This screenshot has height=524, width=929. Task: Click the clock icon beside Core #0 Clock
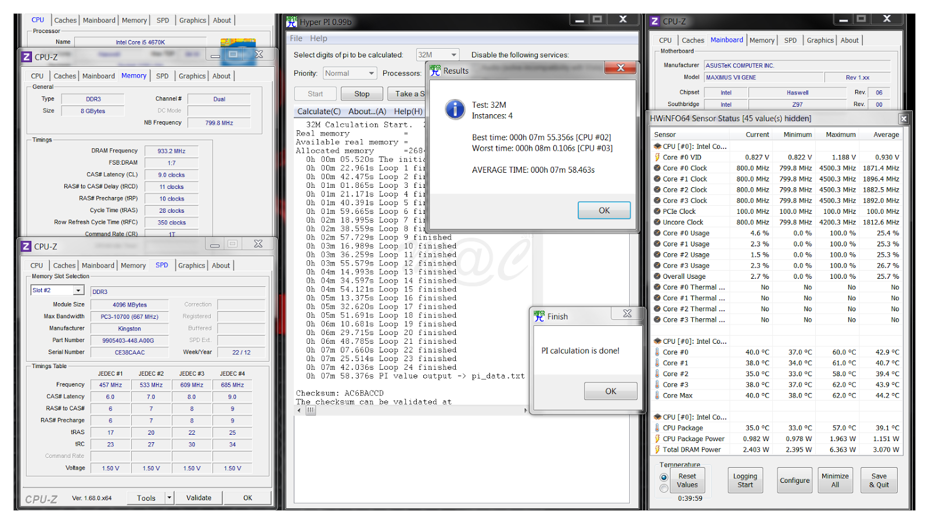coord(657,168)
